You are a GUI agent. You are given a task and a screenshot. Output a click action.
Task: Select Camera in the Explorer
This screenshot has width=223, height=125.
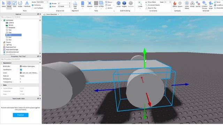(11, 23)
